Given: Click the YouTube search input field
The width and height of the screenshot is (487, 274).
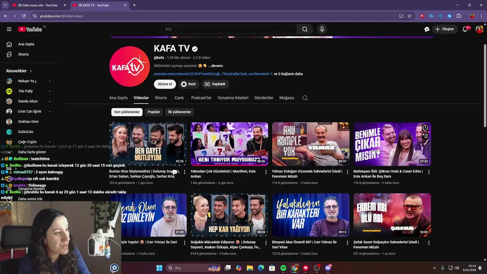Looking at the screenshot, I should coord(229,29).
